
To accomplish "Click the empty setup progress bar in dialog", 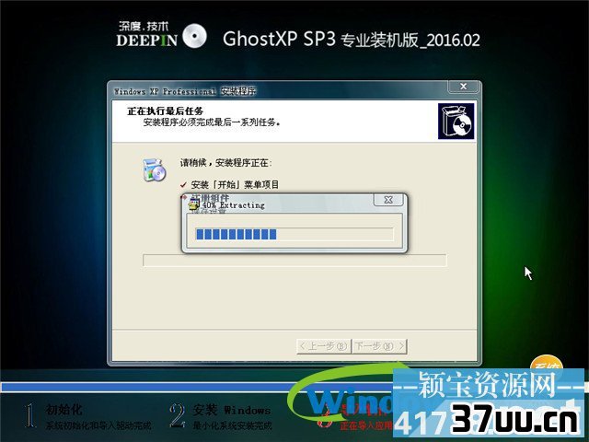I will click(x=294, y=261).
